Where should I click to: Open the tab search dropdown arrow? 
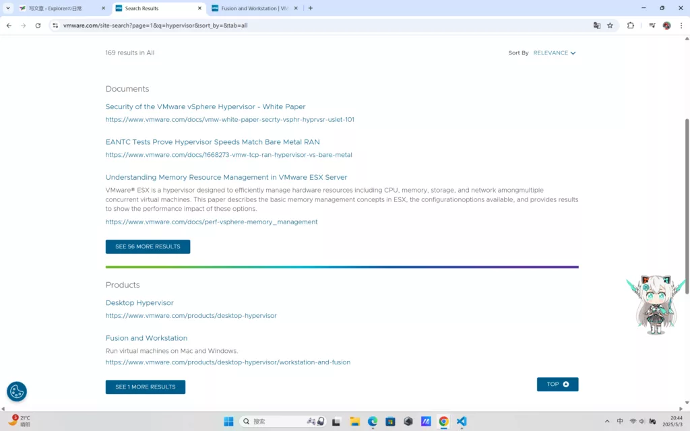8,8
